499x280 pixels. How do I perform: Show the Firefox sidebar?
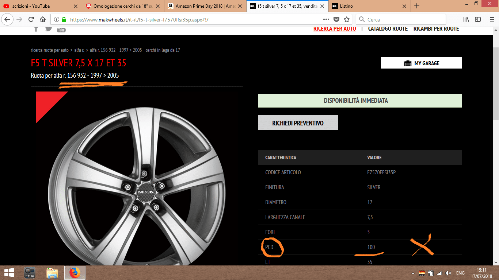point(478,20)
